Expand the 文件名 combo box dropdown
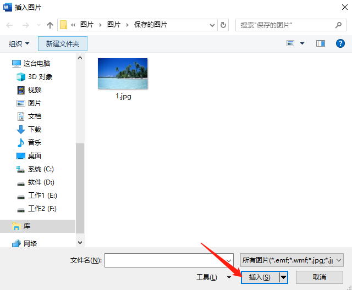Screen dimensions: 352x290 coord(229,260)
